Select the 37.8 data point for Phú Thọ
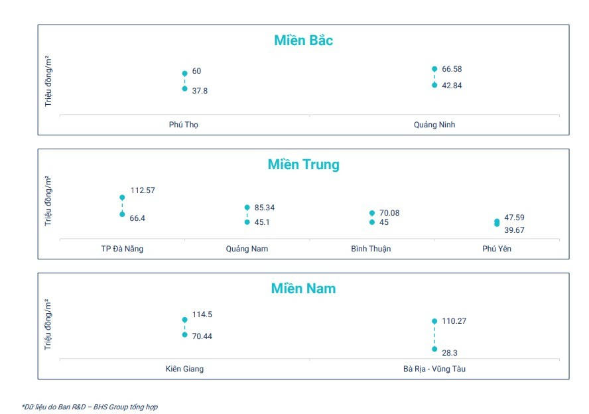The width and height of the screenshot is (589, 414). [184, 88]
